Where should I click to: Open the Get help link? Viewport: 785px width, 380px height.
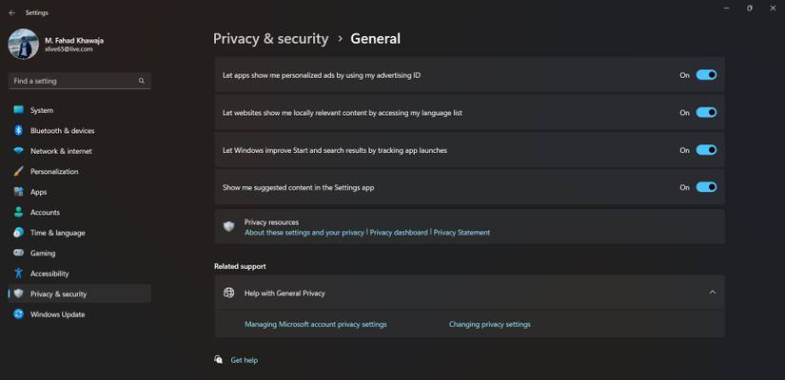point(244,361)
